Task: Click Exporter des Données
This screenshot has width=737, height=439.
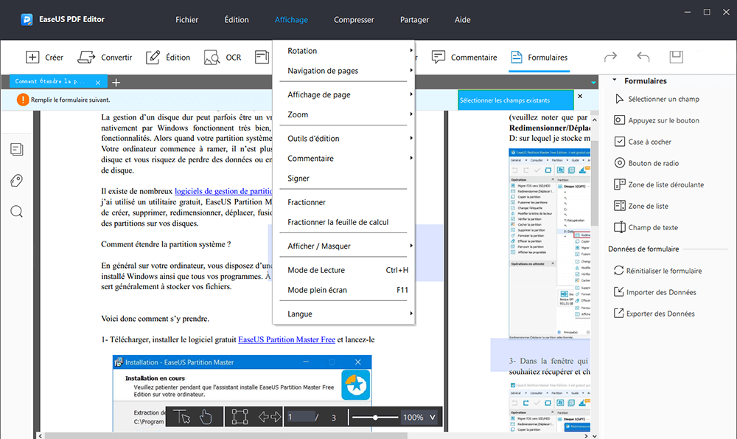Action: [x=654, y=314]
